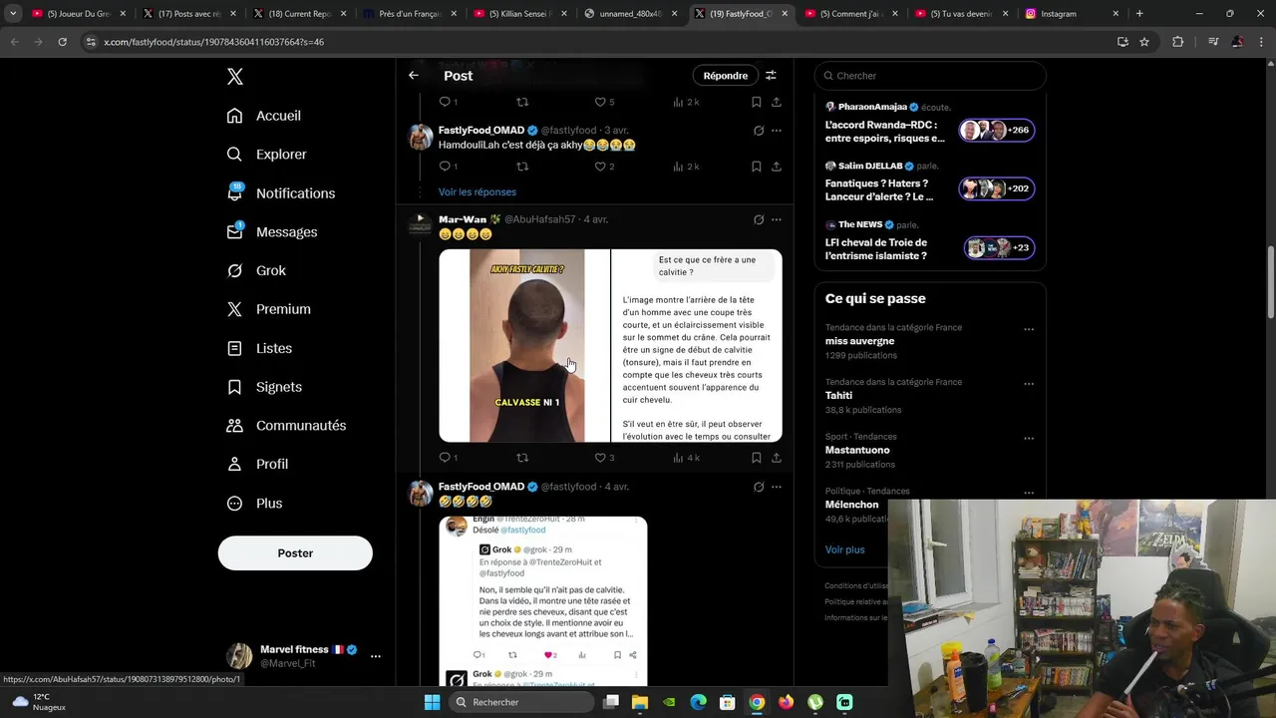Open options on FastlyFood 3 avr. post
The width and height of the screenshot is (1276, 718).
[x=777, y=131]
